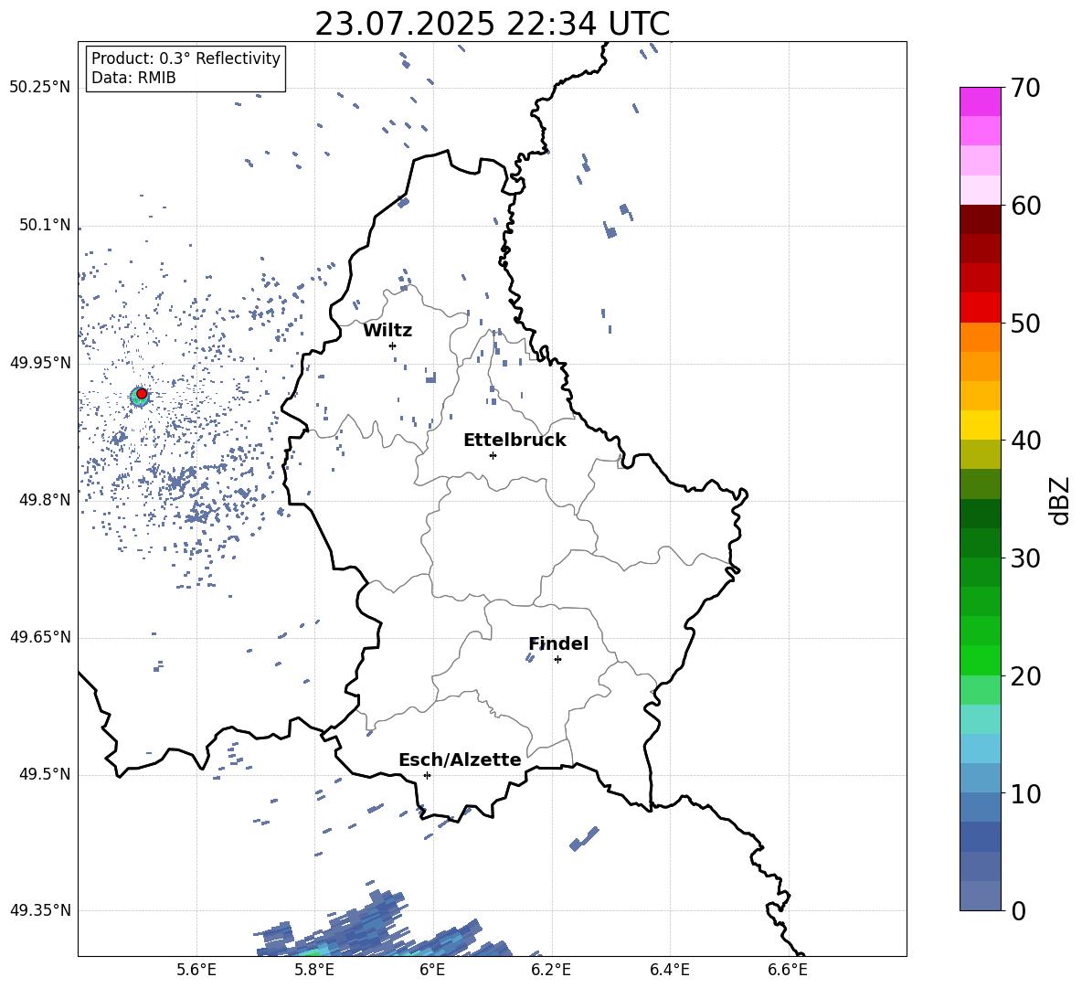Image resolution: width=1082 pixels, height=988 pixels.
Task: Click the Wiltz station cross marker
Action: [x=392, y=345]
